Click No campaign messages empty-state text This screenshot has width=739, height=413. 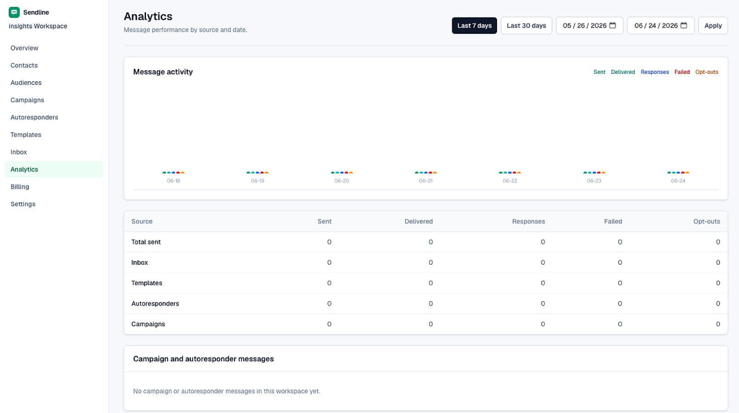pos(227,391)
